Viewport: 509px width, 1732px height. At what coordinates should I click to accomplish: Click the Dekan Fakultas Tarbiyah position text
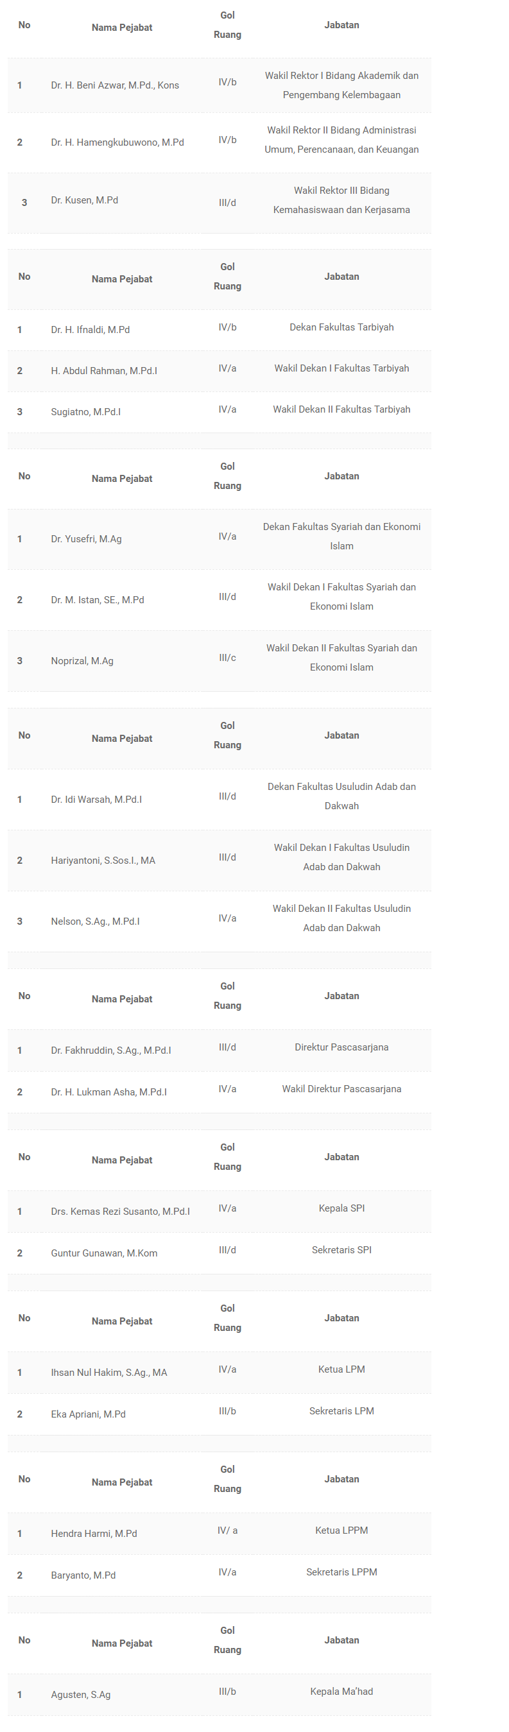coord(341,327)
